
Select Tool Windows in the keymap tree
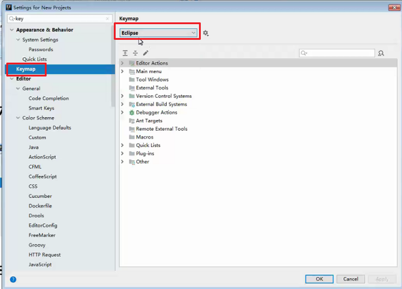tap(152, 80)
